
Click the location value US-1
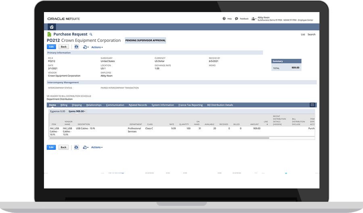tap(103, 68)
